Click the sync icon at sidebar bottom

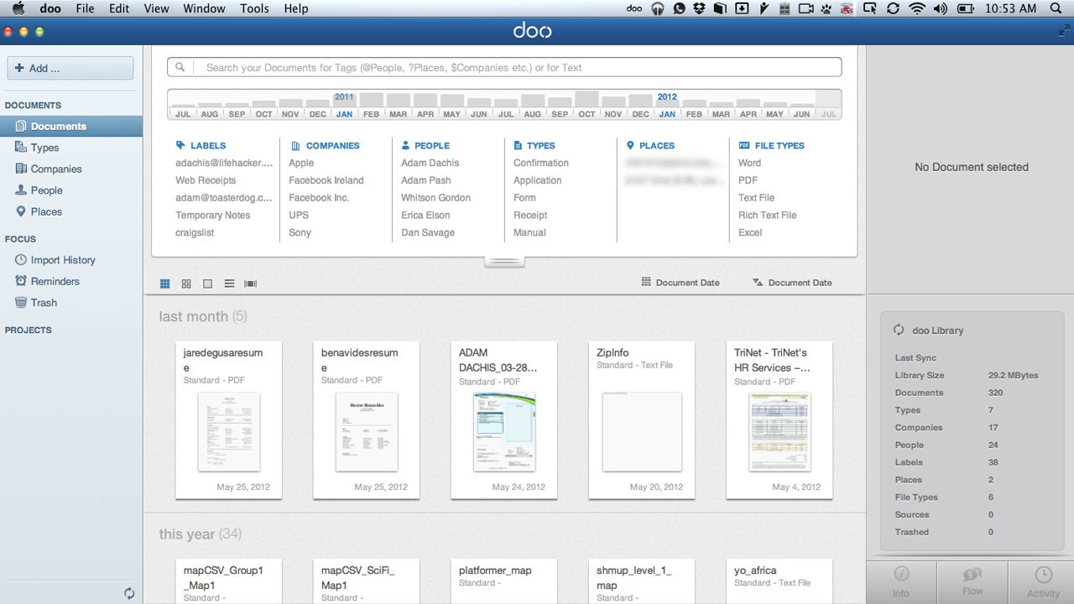point(129,593)
